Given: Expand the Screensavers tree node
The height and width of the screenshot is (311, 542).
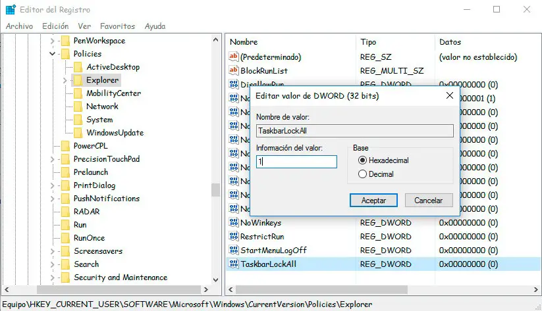Looking at the screenshot, I should coord(52,251).
